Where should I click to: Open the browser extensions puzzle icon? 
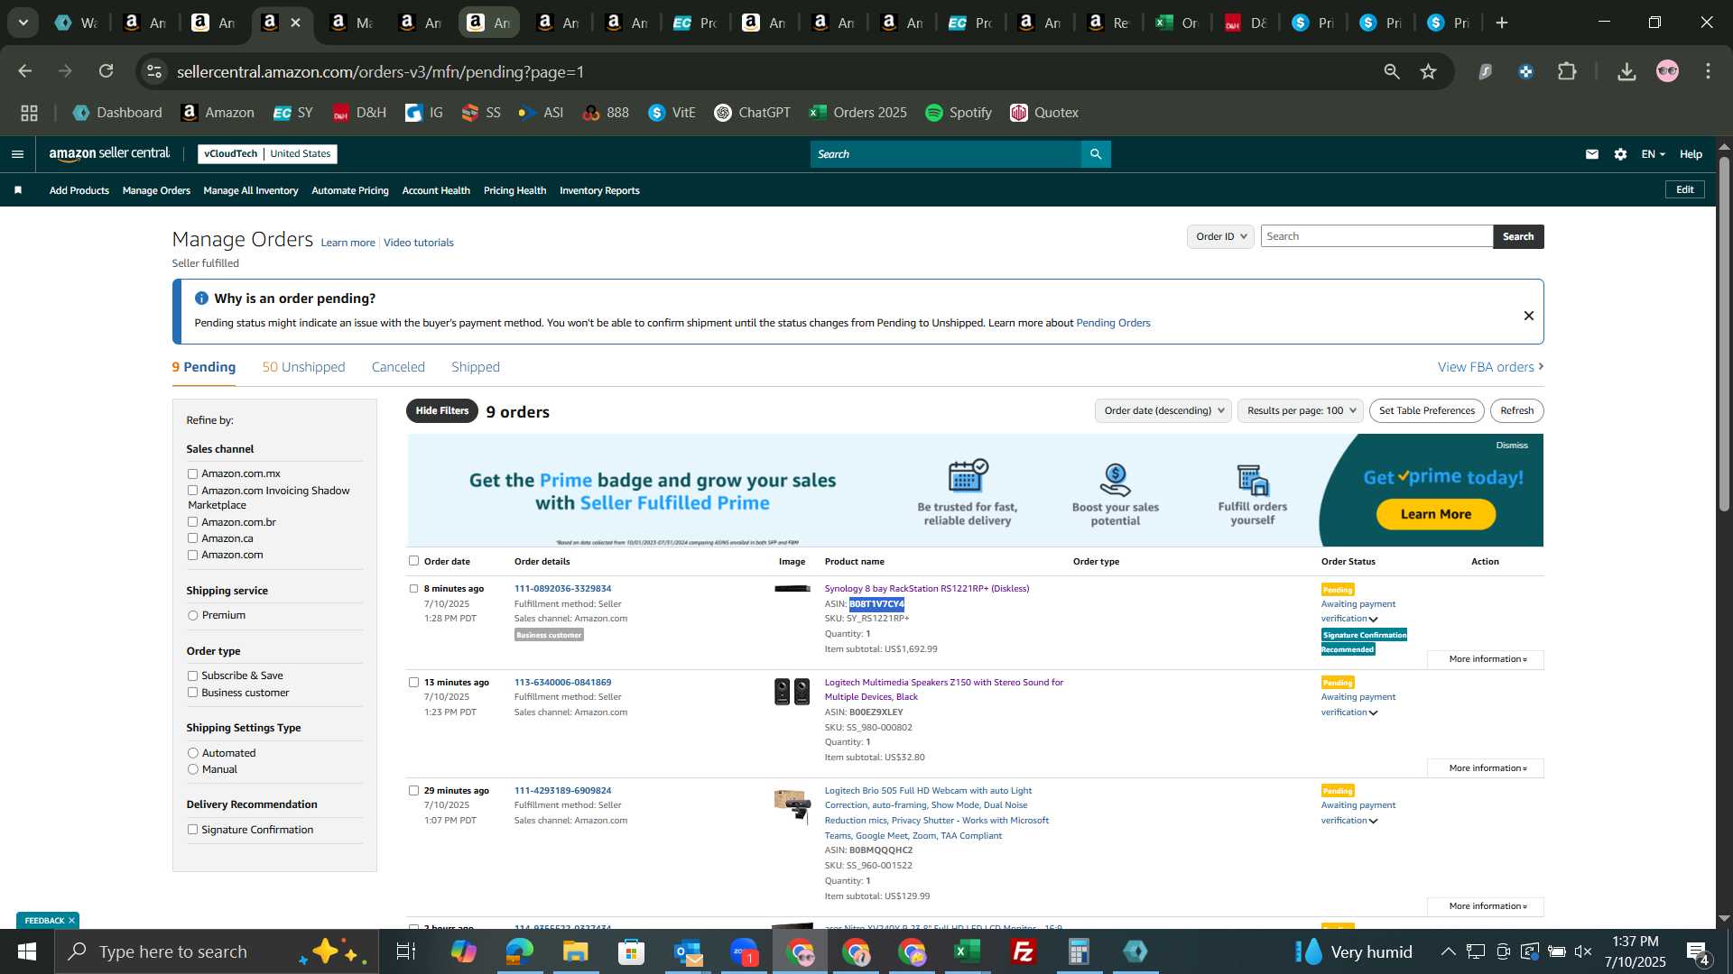click(1568, 71)
